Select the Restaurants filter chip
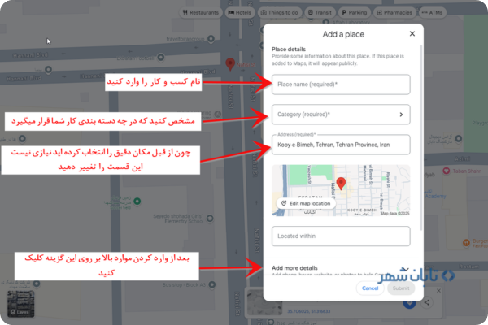 [201, 12]
